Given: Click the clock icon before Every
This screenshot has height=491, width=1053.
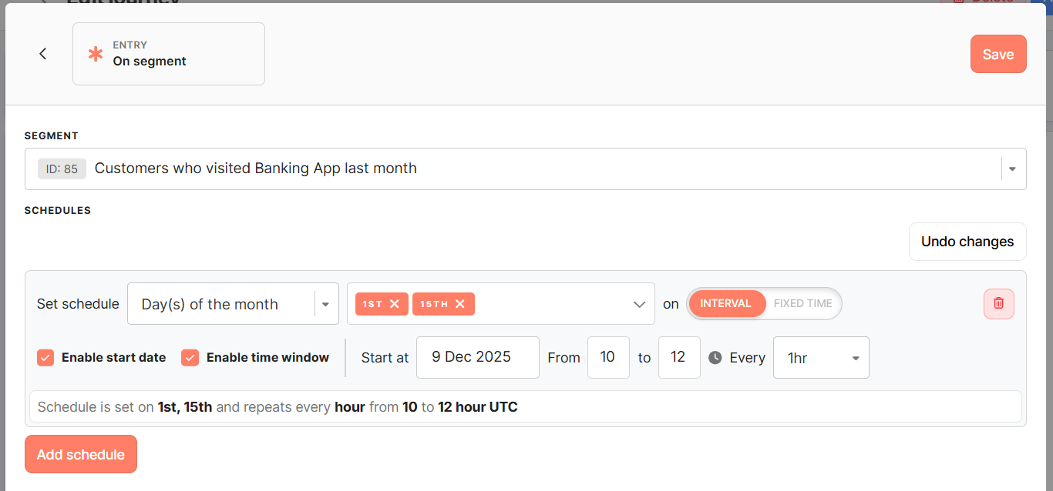Looking at the screenshot, I should [715, 358].
